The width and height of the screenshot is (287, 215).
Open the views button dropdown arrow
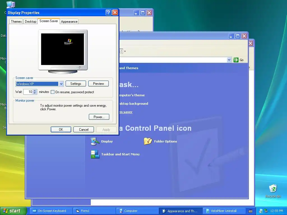[x=125, y=52]
